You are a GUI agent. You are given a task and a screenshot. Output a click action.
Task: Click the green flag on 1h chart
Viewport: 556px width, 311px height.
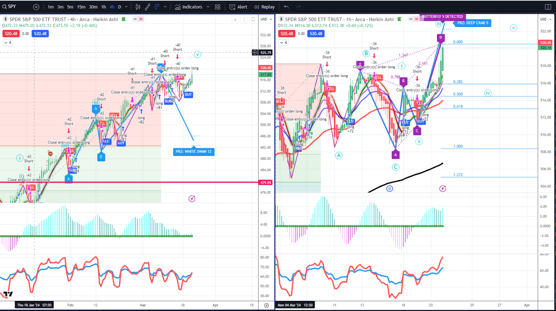coord(399,19)
